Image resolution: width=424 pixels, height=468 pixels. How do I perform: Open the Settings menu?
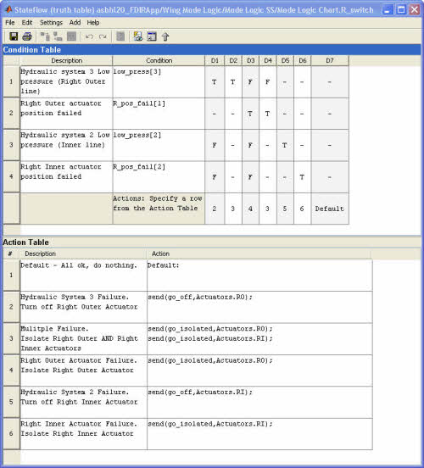[51, 22]
